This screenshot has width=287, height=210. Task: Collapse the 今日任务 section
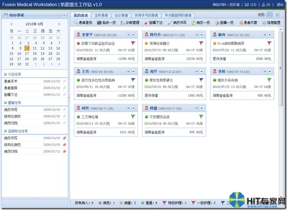point(5,74)
